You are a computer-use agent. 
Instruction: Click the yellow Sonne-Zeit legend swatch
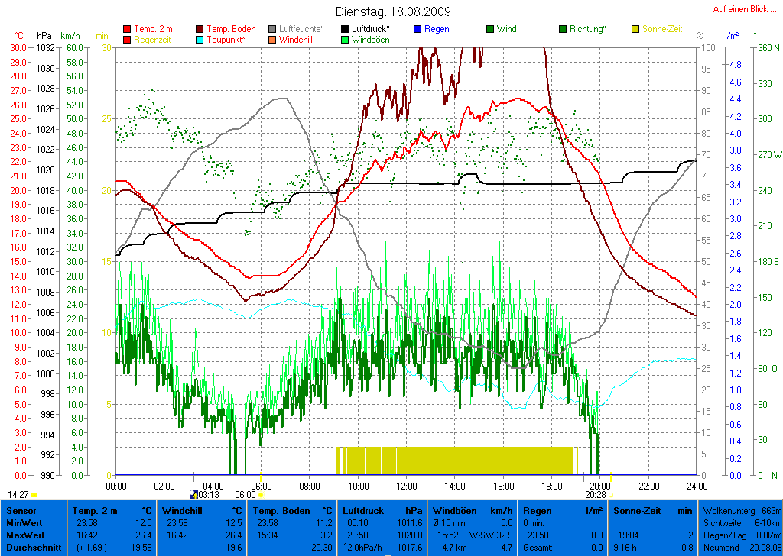pos(636,30)
